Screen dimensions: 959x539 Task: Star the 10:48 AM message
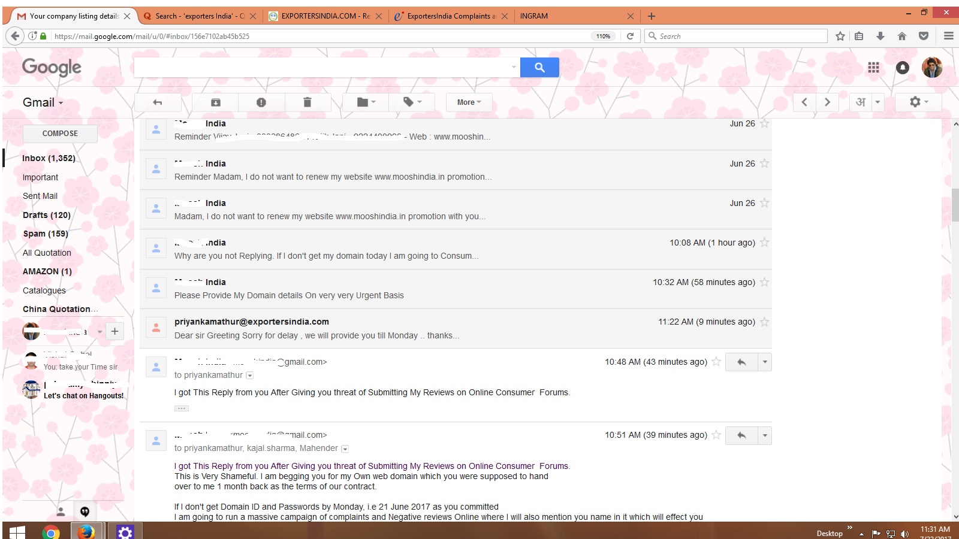(716, 362)
